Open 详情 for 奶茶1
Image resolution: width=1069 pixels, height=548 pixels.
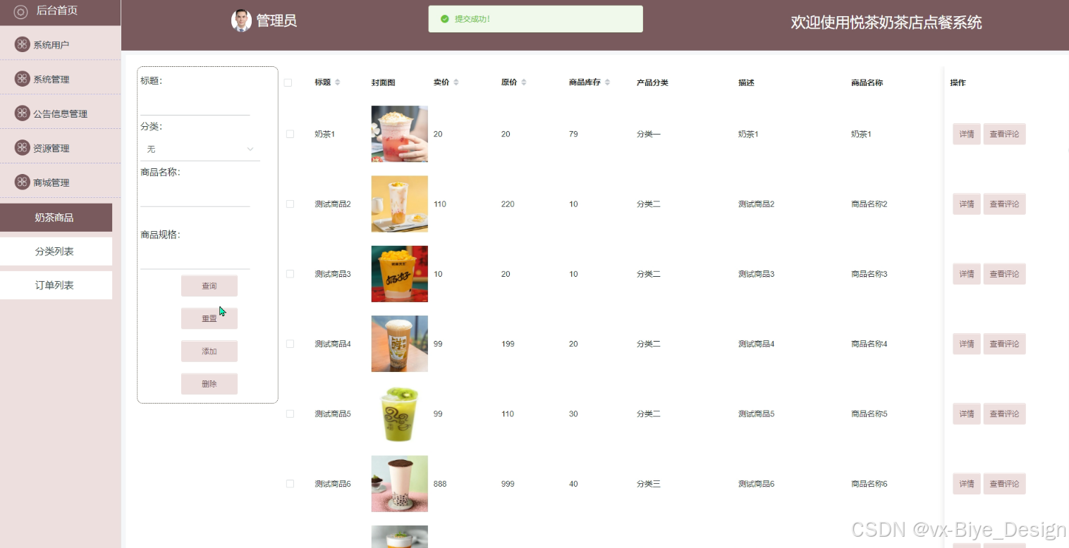coord(966,134)
